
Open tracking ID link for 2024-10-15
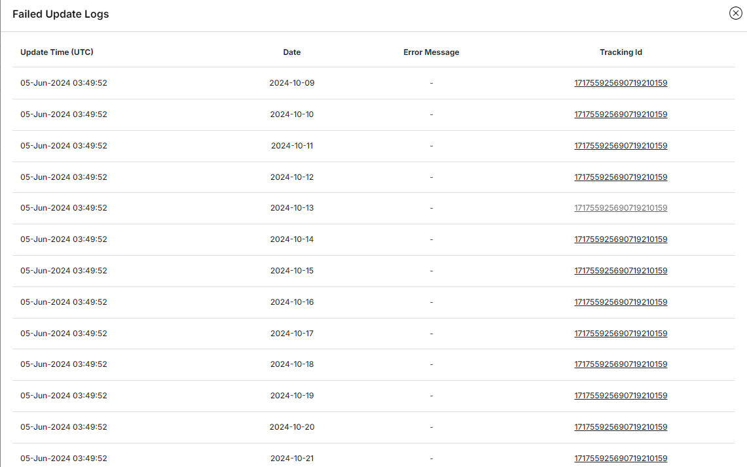click(621, 271)
